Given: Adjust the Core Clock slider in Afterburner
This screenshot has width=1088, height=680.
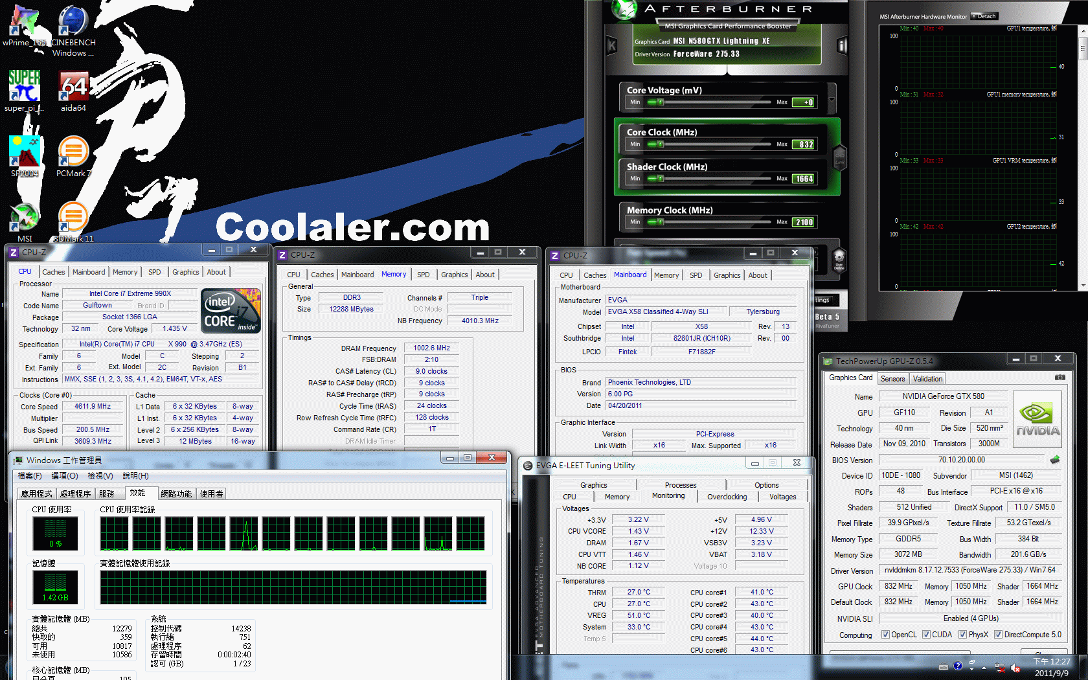Looking at the screenshot, I should pyautogui.click(x=709, y=144).
